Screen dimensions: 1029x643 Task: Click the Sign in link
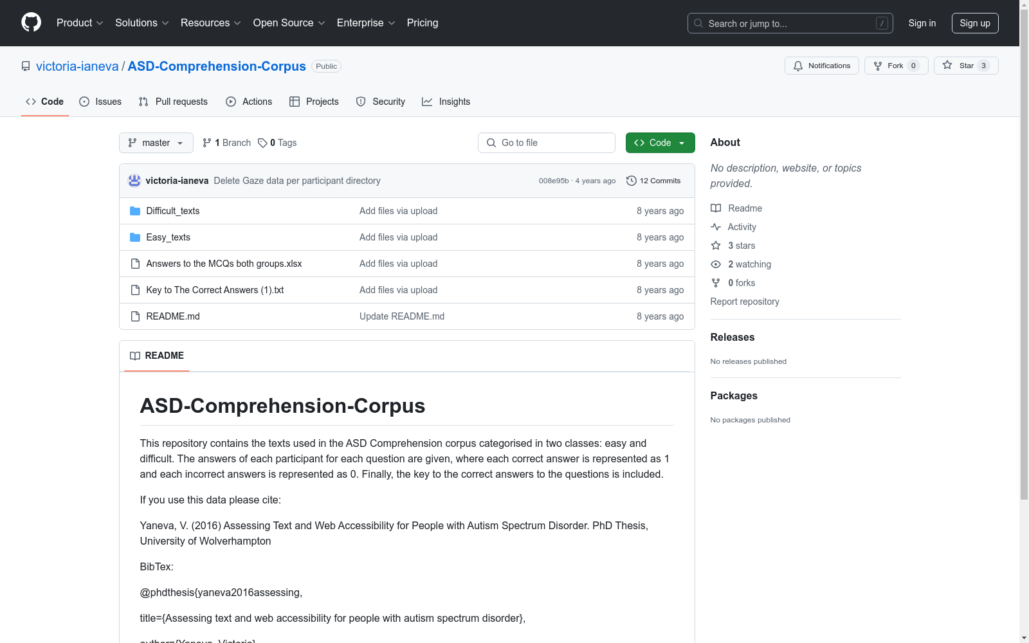click(x=922, y=23)
